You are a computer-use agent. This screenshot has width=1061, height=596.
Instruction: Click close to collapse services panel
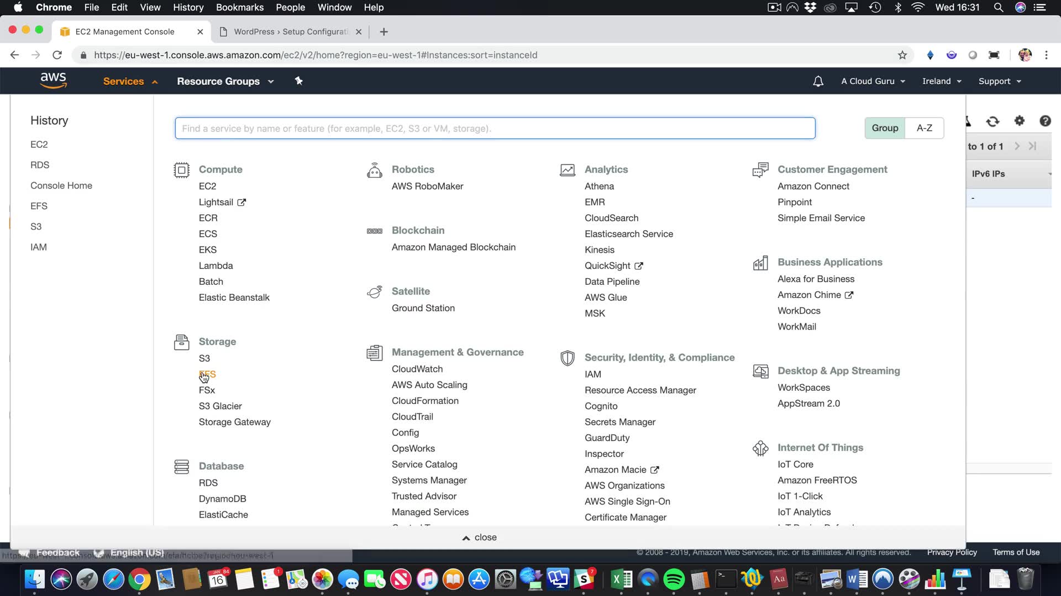tap(480, 538)
